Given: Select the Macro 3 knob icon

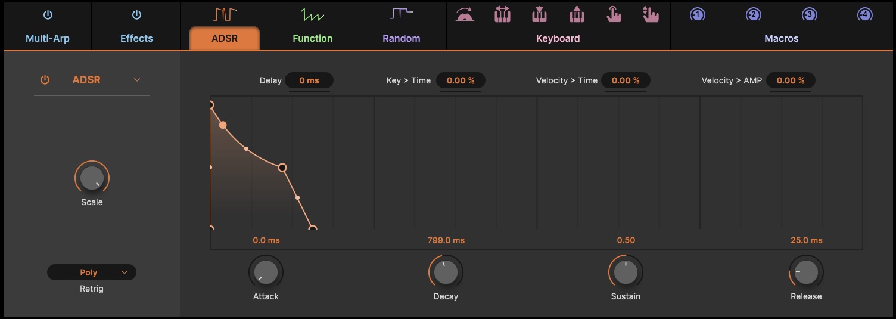Looking at the screenshot, I should click(x=809, y=14).
